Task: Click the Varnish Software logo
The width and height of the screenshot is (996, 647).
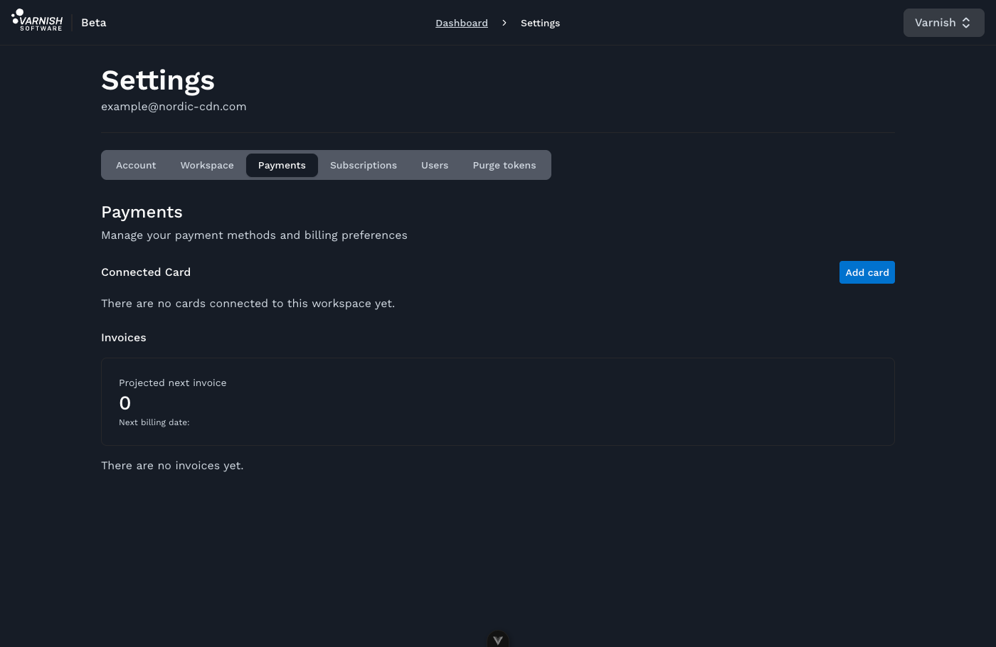Action: point(38,21)
